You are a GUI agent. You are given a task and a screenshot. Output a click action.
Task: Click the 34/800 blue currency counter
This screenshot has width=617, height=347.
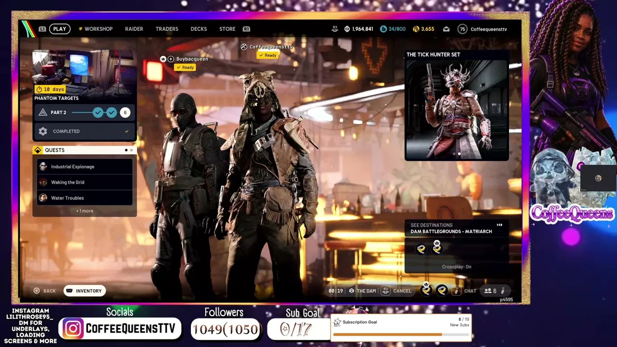pos(393,29)
